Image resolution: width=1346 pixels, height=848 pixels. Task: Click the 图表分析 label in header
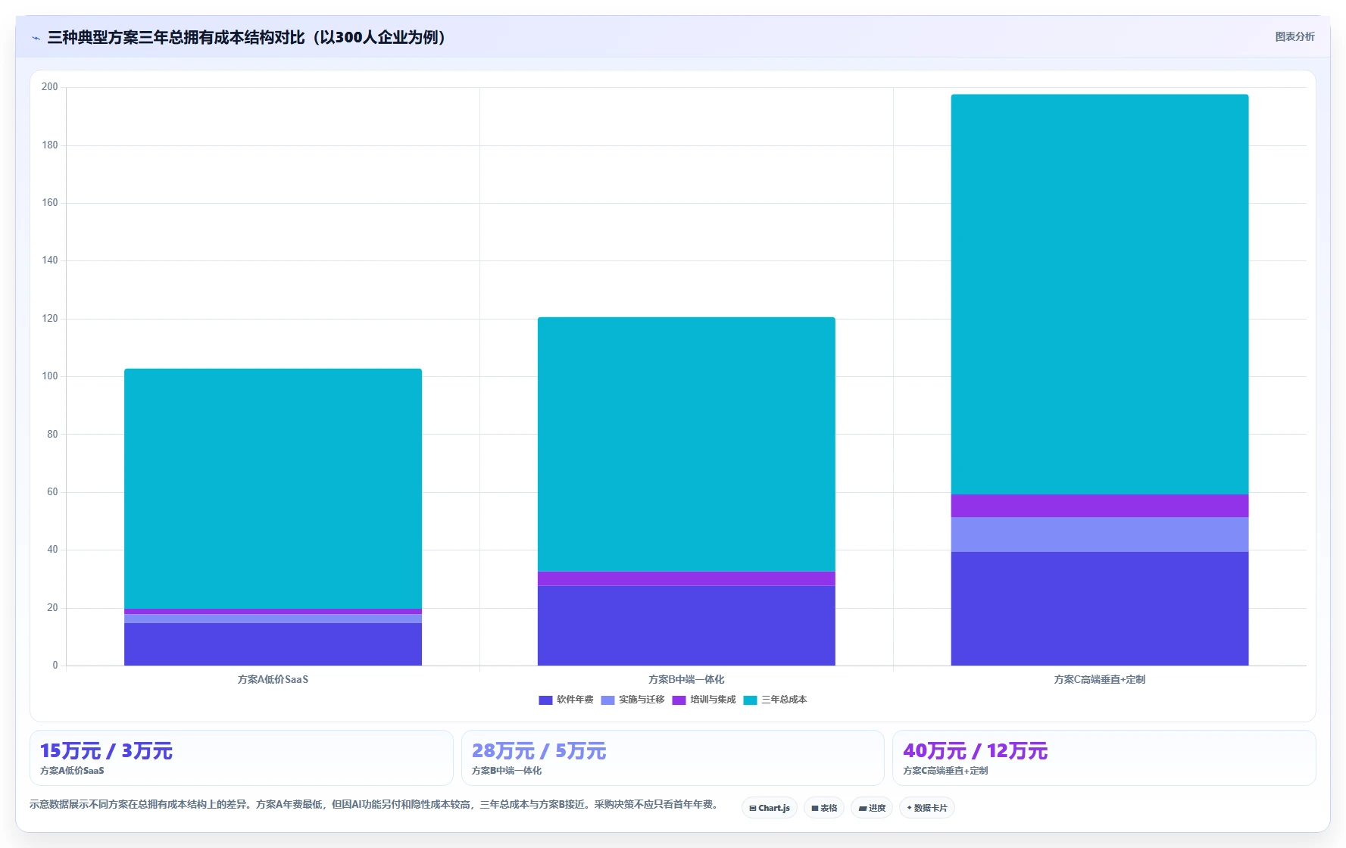tap(1294, 36)
